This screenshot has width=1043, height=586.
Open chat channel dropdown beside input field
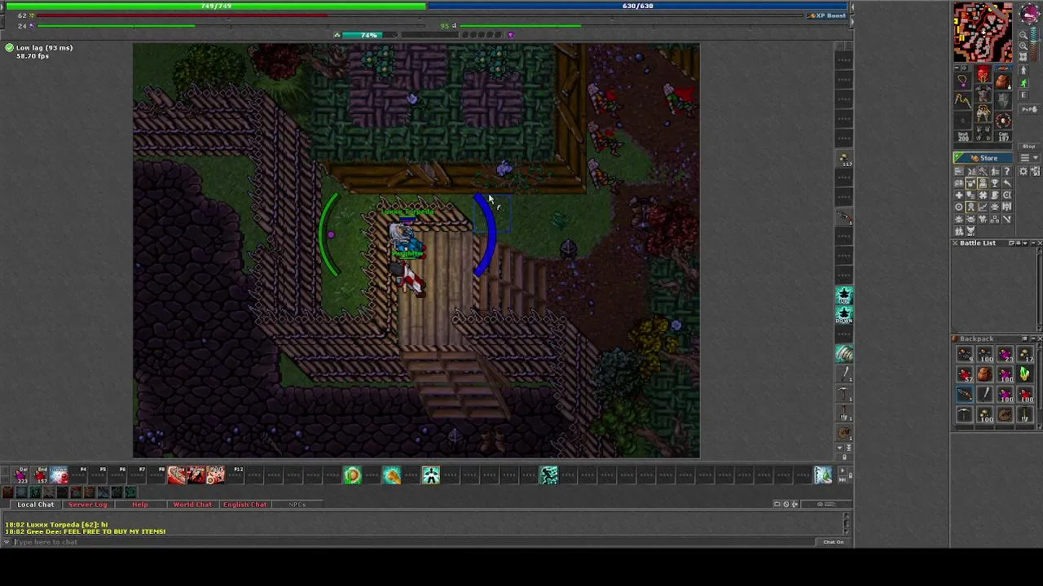[x=7, y=542]
